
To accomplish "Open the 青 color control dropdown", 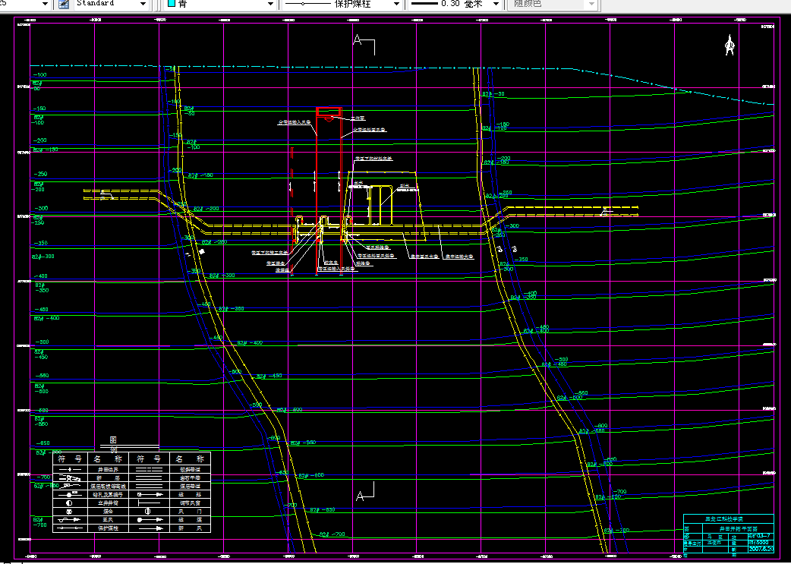I will click(x=272, y=4).
